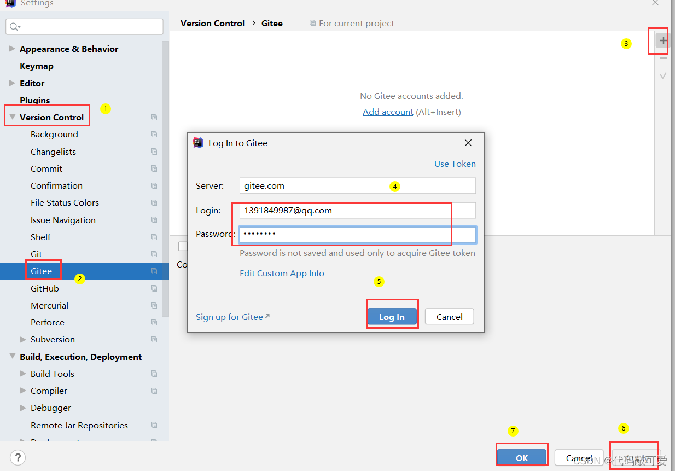Click project-level icon beside Changelists
This screenshot has height=471, width=675.
154,152
